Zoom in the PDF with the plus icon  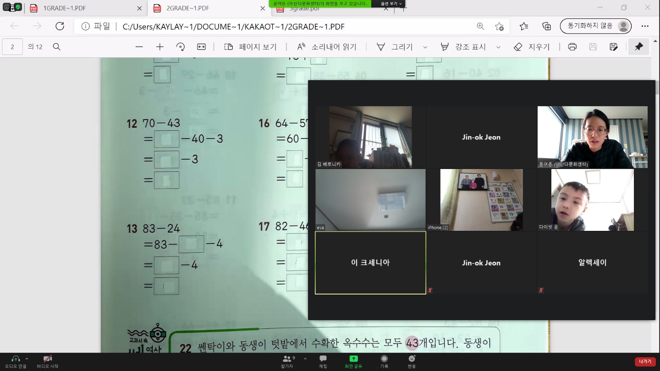point(159,47)
